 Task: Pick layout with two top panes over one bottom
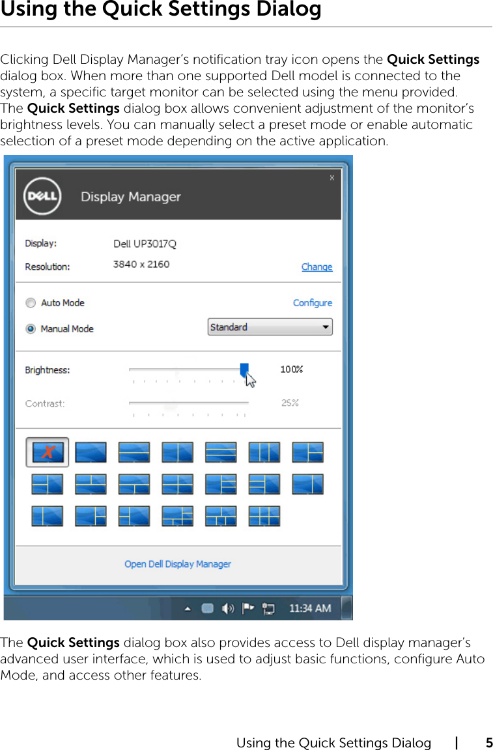91,484
